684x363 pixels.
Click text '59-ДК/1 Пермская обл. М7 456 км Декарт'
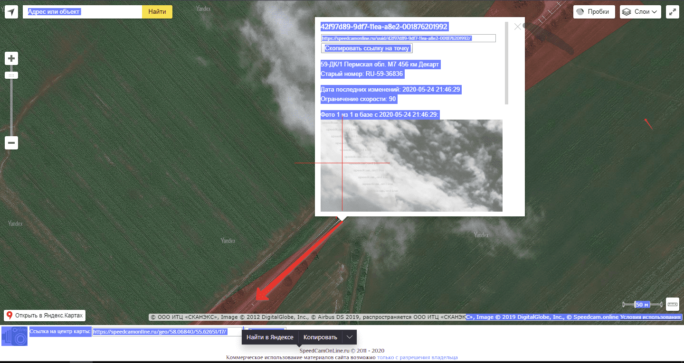(x=380, y=64)
